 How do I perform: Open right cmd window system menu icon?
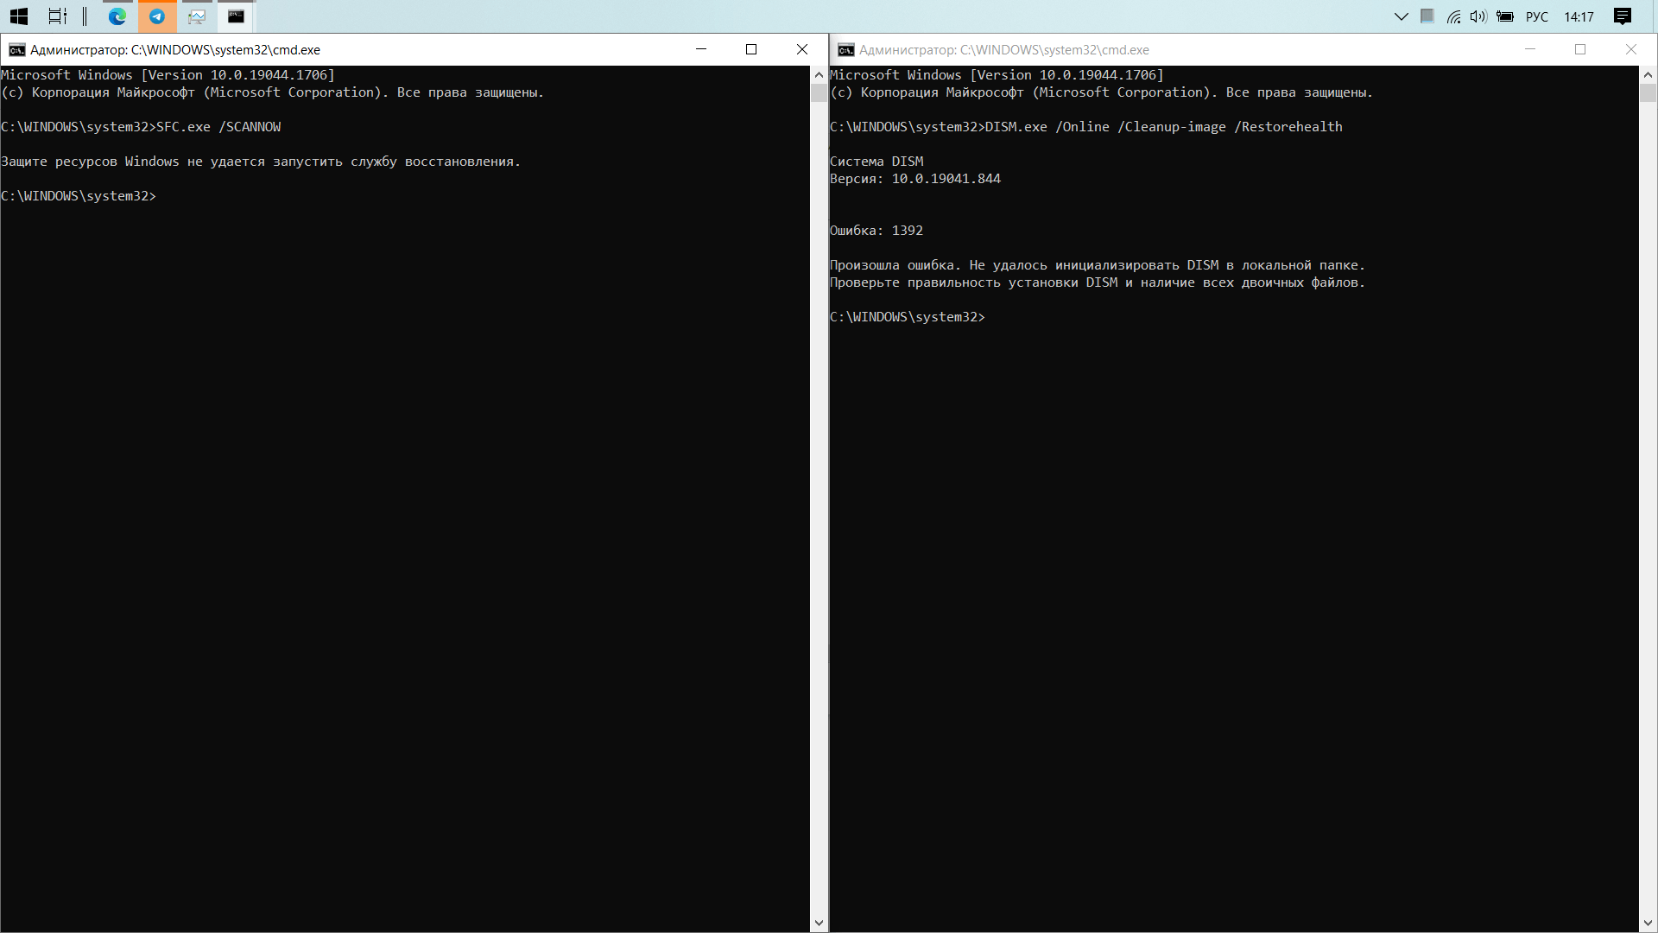click(x=846, y=50)
